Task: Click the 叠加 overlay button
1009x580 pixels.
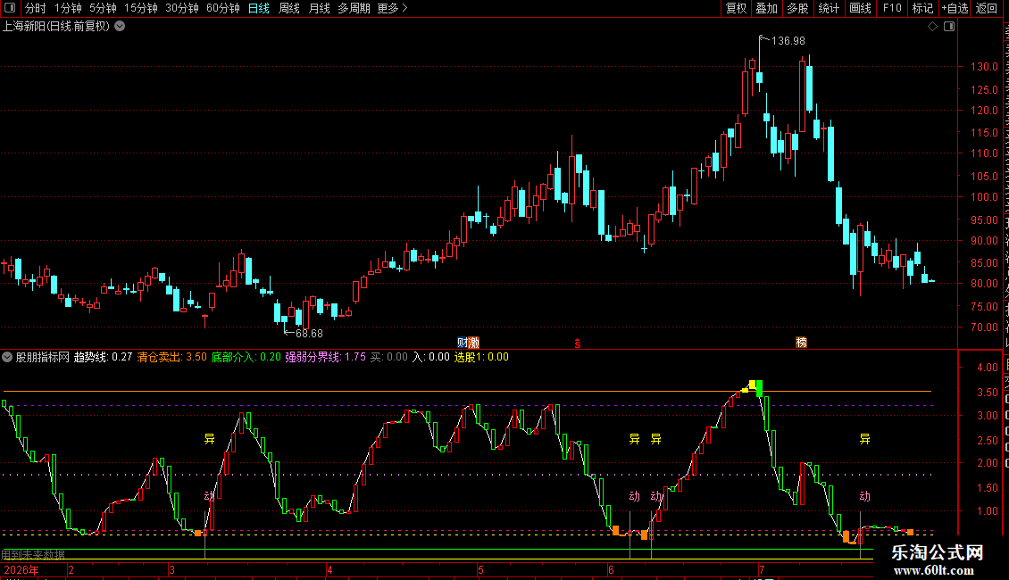Action: (767, 8)
